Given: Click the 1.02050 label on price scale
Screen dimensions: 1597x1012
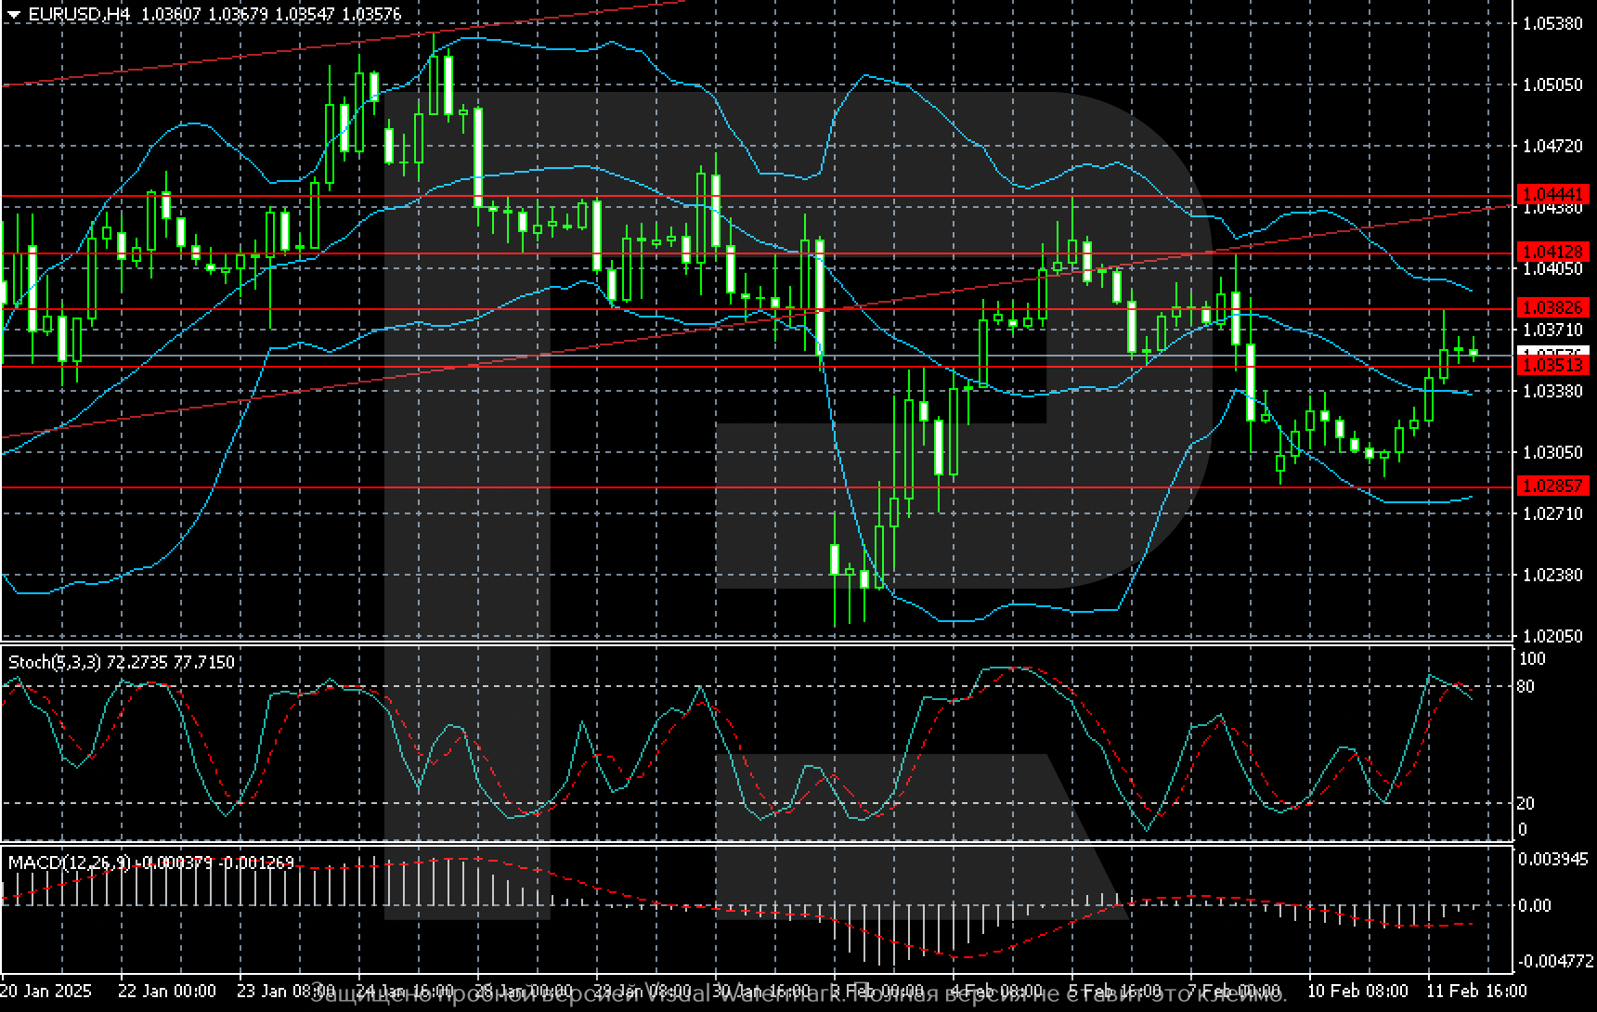Looking at the screenshot, I should pyautogui.click(x=1552, y=636).
